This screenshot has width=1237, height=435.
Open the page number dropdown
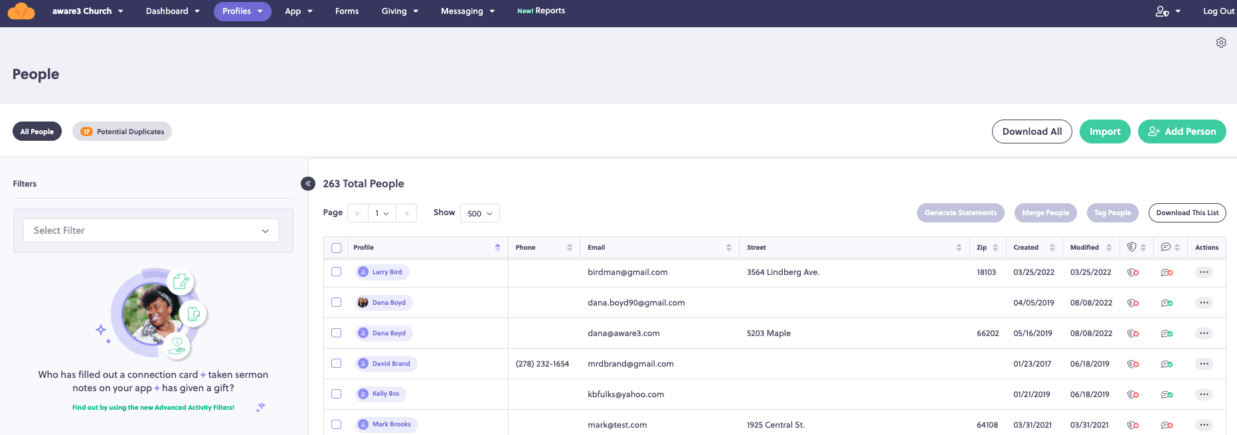(382, 213)
